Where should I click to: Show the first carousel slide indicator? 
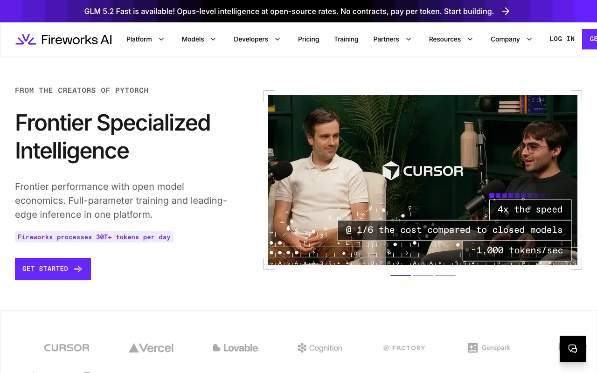[x=401, y=276]
